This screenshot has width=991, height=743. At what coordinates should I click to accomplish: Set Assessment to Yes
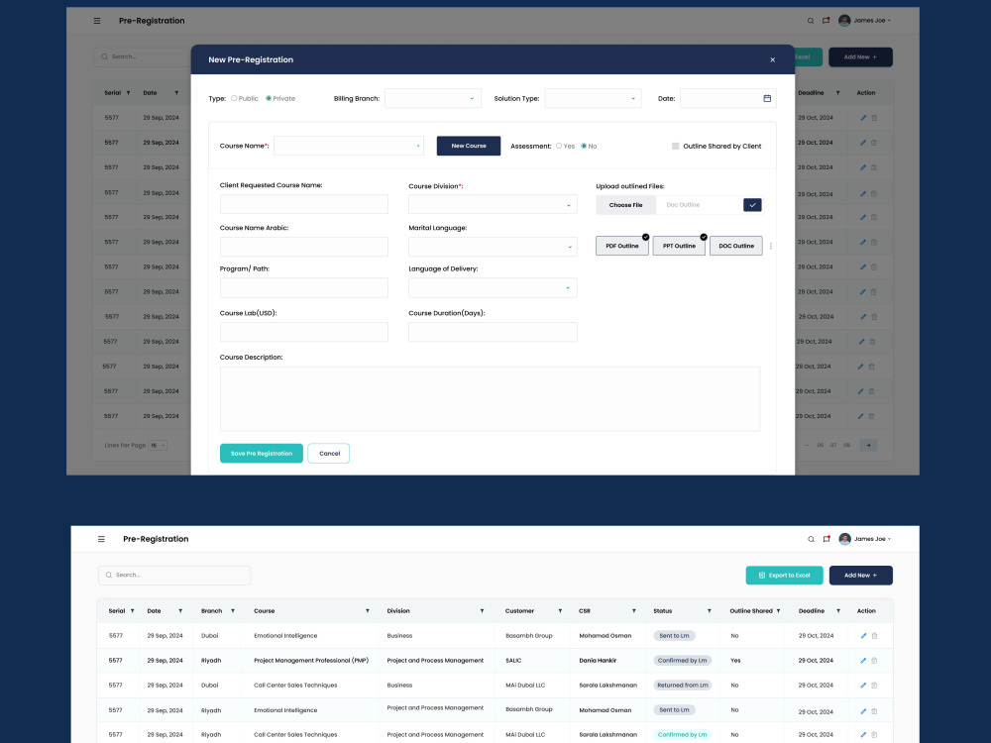point(559,146)
